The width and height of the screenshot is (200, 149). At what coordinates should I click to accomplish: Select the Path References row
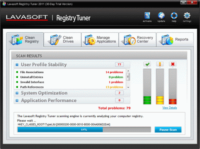tap(70, 87)
